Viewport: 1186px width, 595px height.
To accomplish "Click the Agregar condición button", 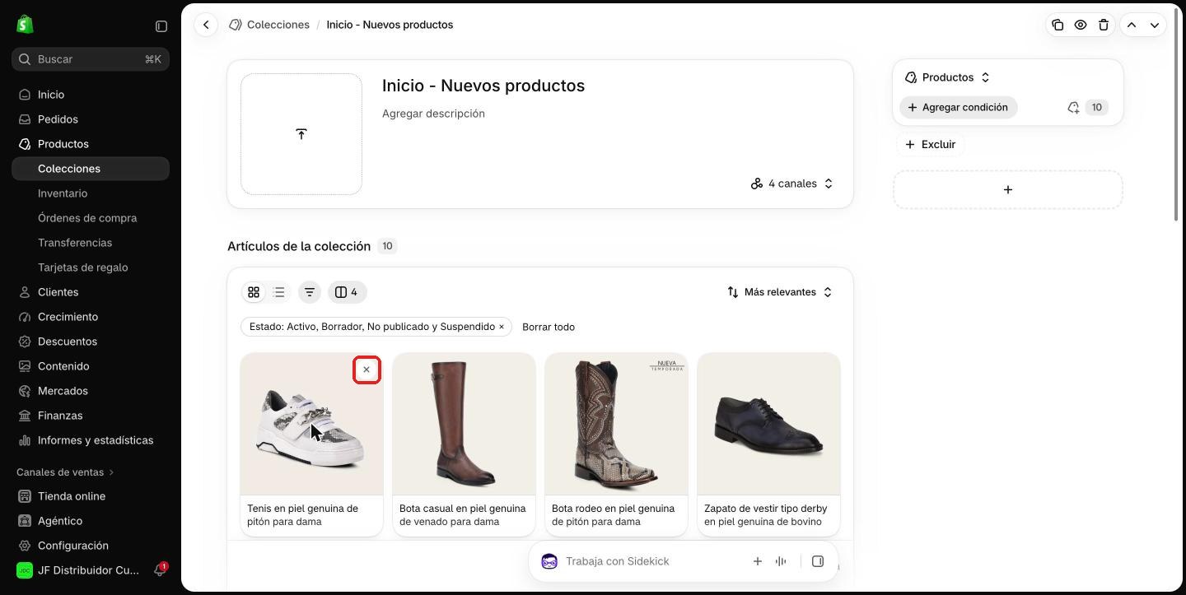I will click(x=959, y=108).
